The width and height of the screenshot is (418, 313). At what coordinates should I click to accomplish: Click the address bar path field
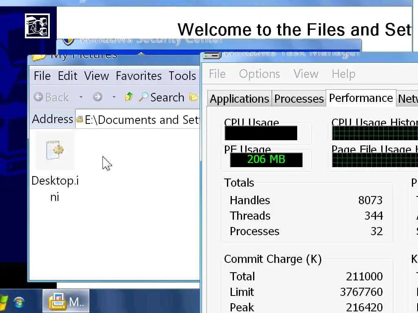point(138,119)
